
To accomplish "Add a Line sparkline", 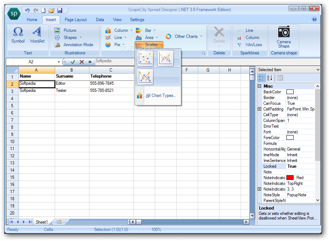I will coord(245,30).
